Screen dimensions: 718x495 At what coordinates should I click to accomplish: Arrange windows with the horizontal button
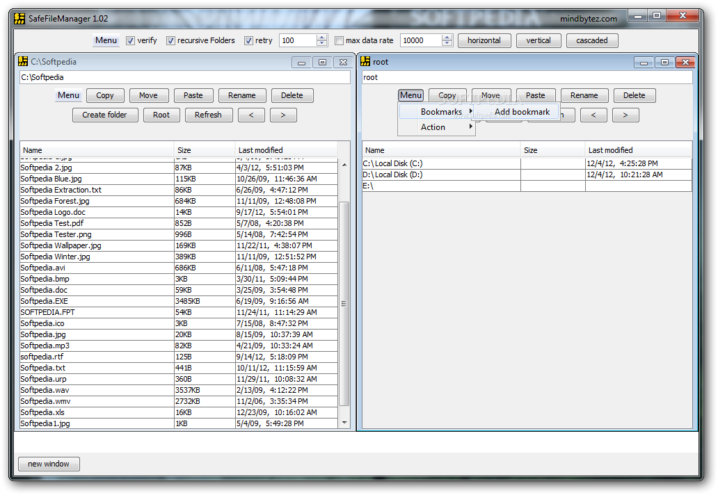484,40
